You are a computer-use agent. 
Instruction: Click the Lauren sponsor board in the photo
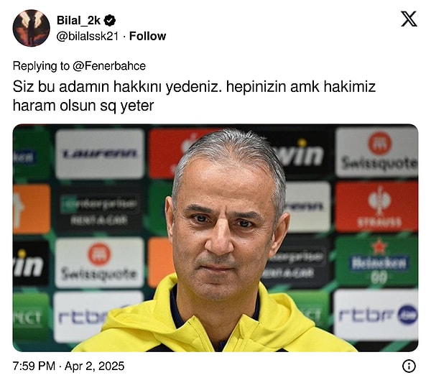coord(100,154)
